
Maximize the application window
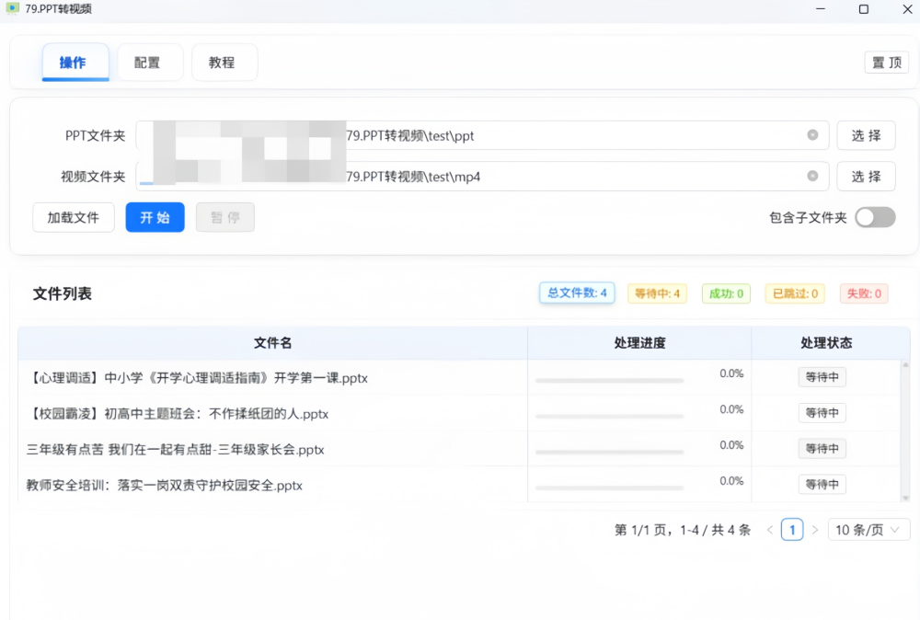point(863,9)
